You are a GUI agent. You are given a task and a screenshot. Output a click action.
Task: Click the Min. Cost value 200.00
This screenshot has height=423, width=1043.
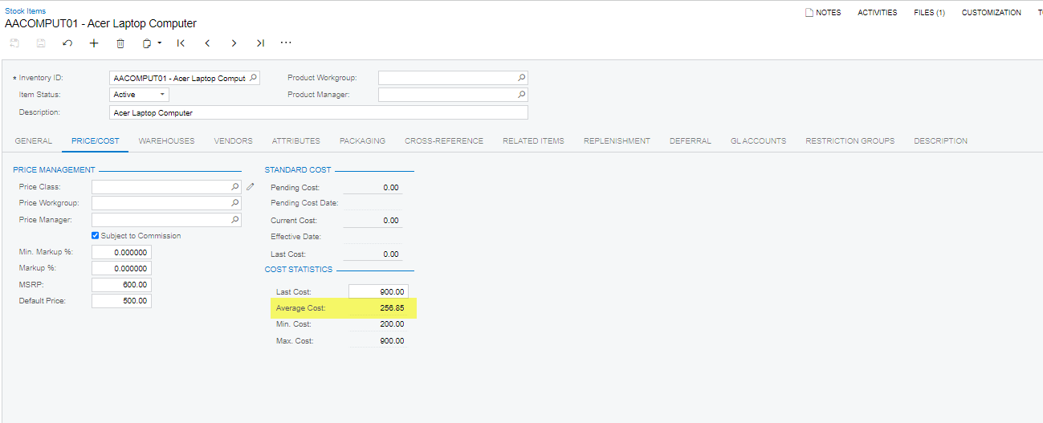392,324
